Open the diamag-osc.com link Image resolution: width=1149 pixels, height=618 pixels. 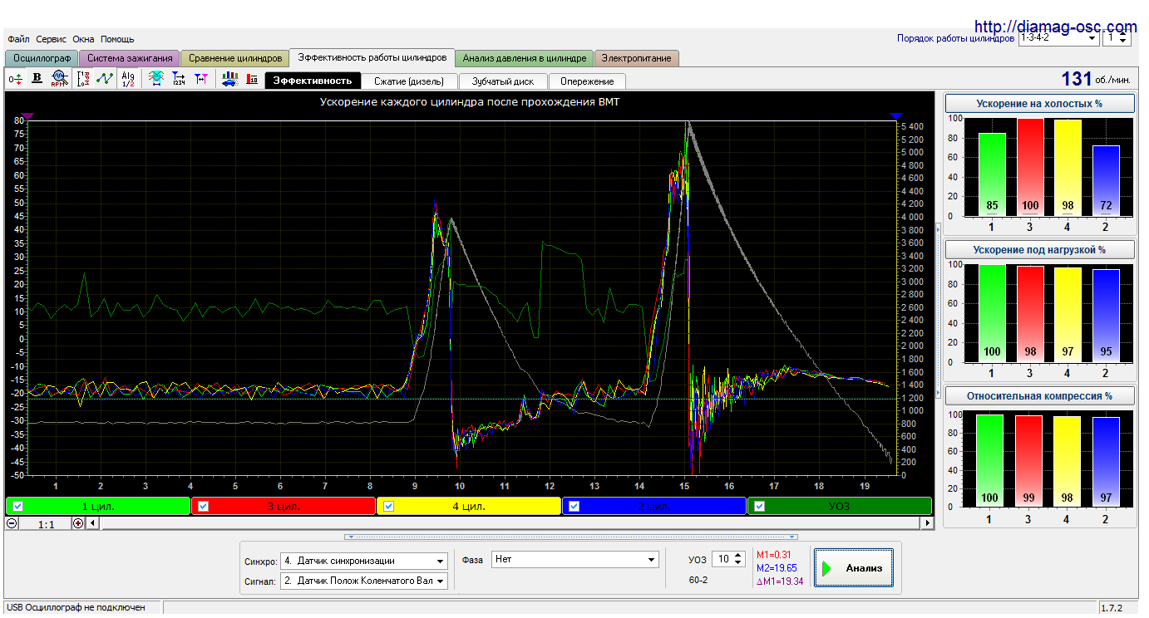click(x=1055, y=27)
